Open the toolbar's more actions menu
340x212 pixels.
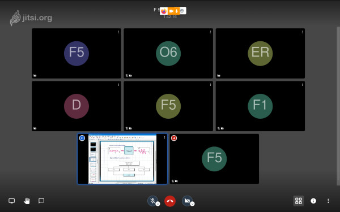(x=328, y=201)
